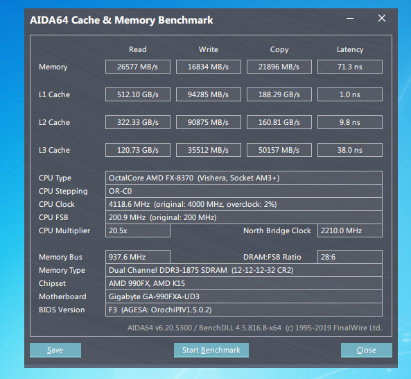The height and width of the screenshot is (379, 411).
Task: Select the North Bridge Clock 2210.0 MHz field
Action: point(350,230)
